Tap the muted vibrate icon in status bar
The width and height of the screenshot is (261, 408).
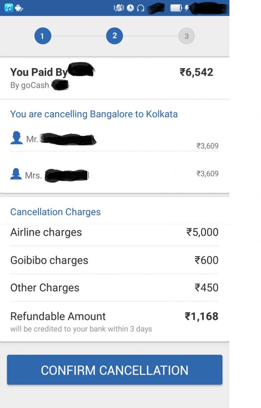coord(119,8)
